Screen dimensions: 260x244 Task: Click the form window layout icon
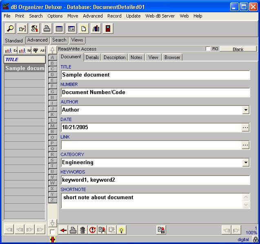coord(71,29)
